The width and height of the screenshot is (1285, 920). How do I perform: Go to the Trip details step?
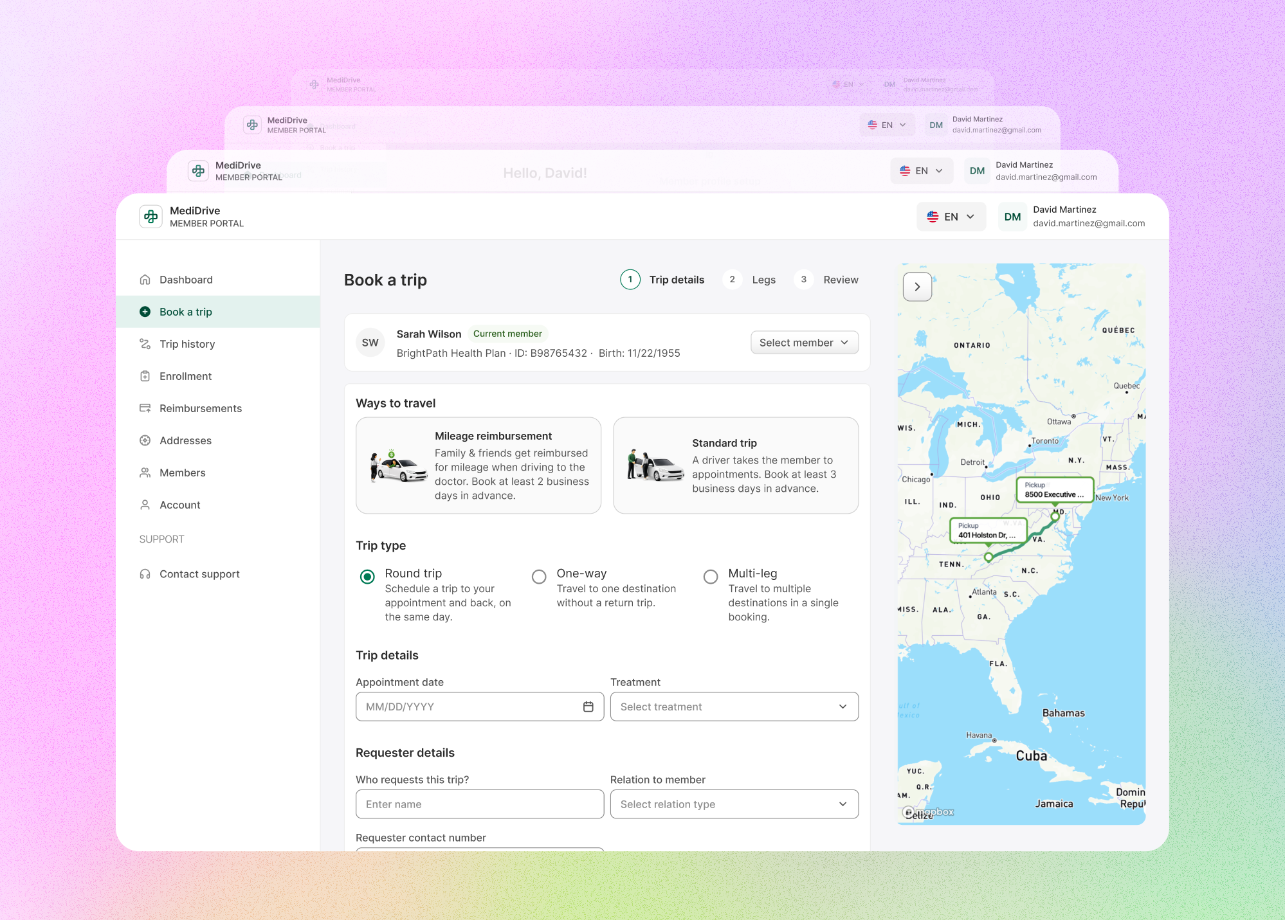click(662, 280)
